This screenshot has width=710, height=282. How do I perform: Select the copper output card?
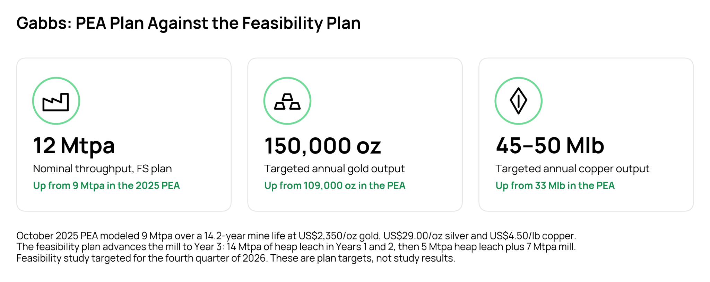point(586,135)
